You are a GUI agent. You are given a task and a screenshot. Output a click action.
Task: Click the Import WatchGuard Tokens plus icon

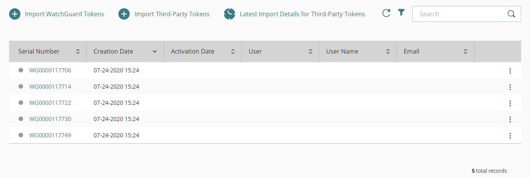[15, 14]
